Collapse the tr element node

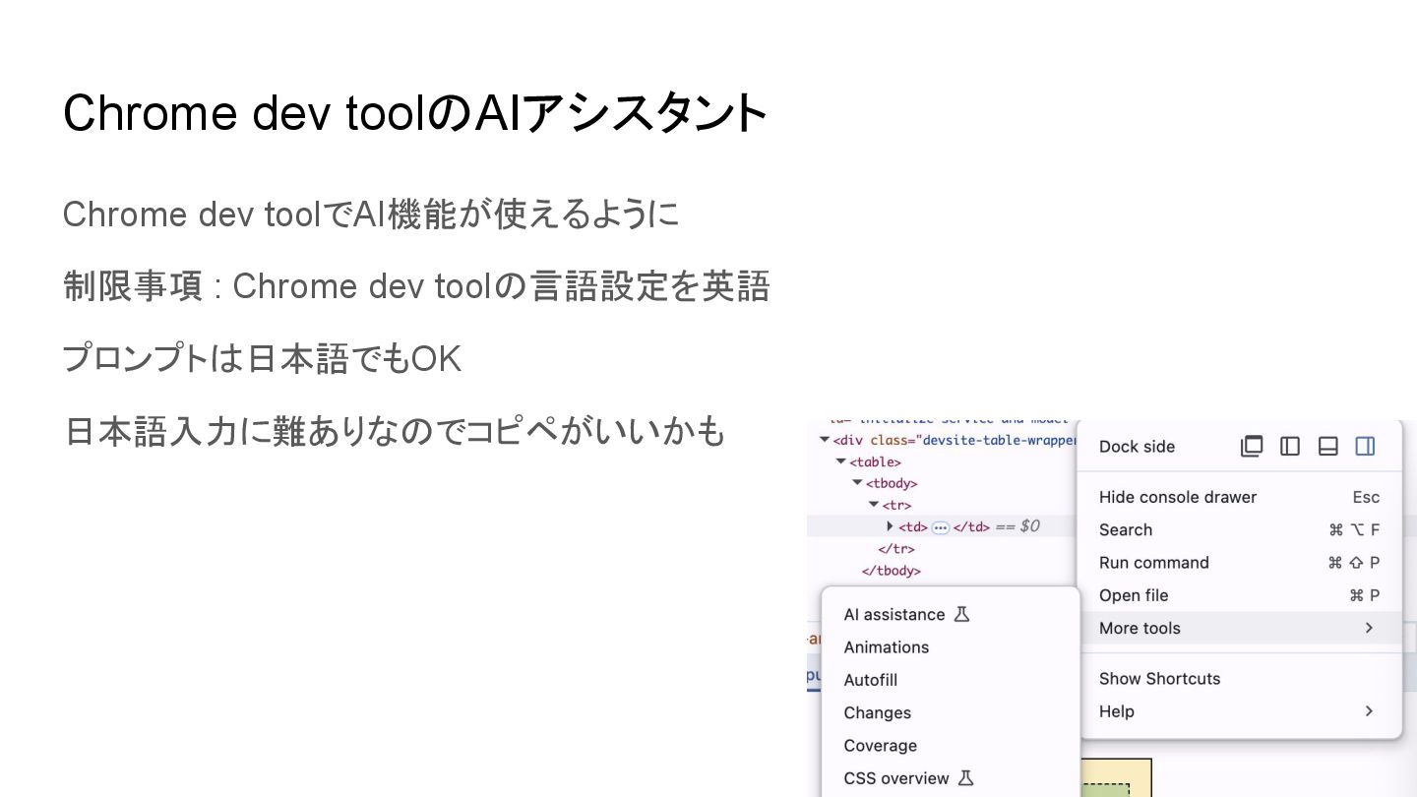[873, 505]
